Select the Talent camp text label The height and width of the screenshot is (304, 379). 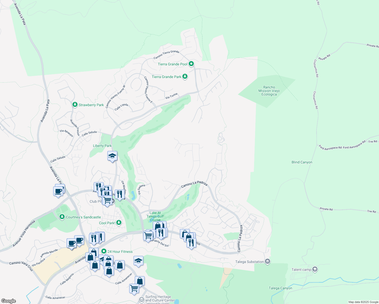[301, 270]
